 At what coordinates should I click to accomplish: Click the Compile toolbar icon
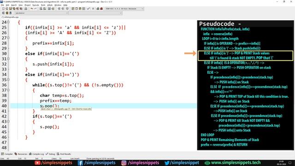pos(73,9)
